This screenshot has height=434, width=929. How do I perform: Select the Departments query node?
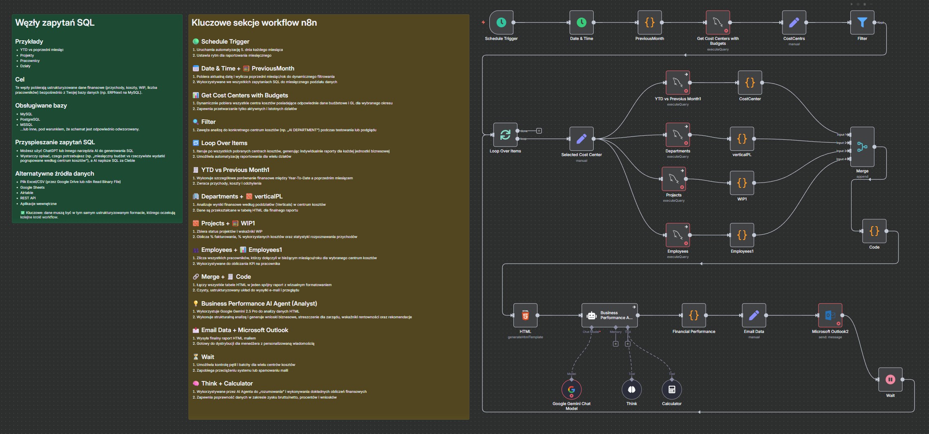[678, 135]
